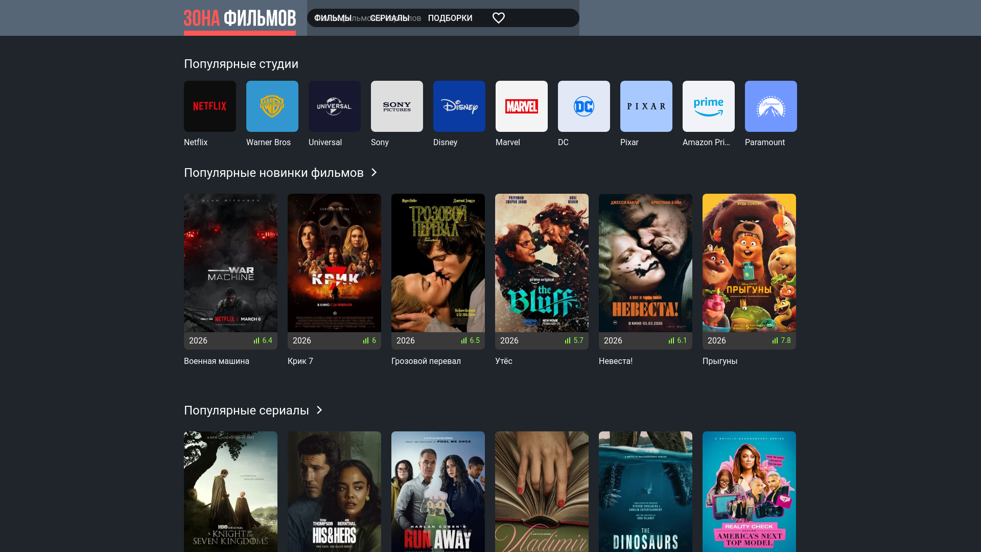
Task: Click the Прыгуны title
Action: (720, 361)
